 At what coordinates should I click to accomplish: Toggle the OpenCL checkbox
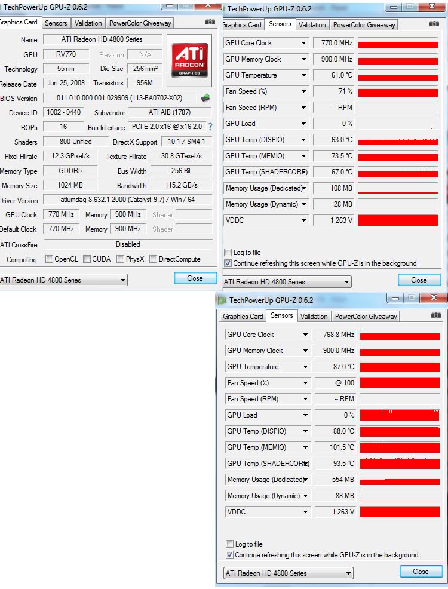49,259
